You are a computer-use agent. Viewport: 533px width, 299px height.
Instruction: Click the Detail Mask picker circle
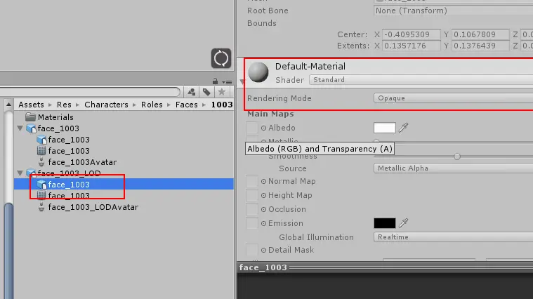click(x=263, y=250)
